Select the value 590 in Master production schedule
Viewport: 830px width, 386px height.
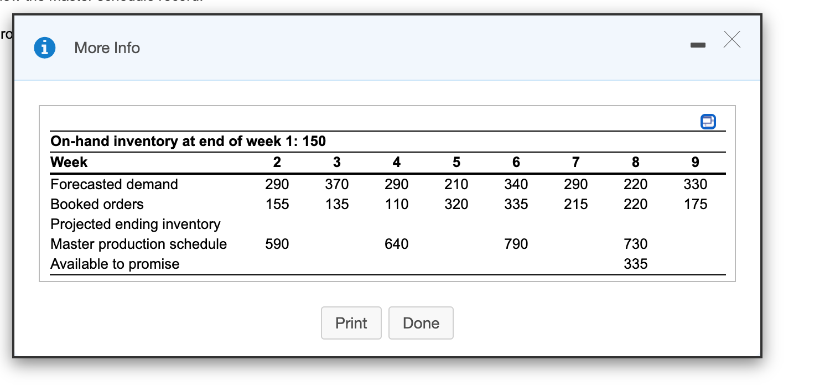click(276, 244)
